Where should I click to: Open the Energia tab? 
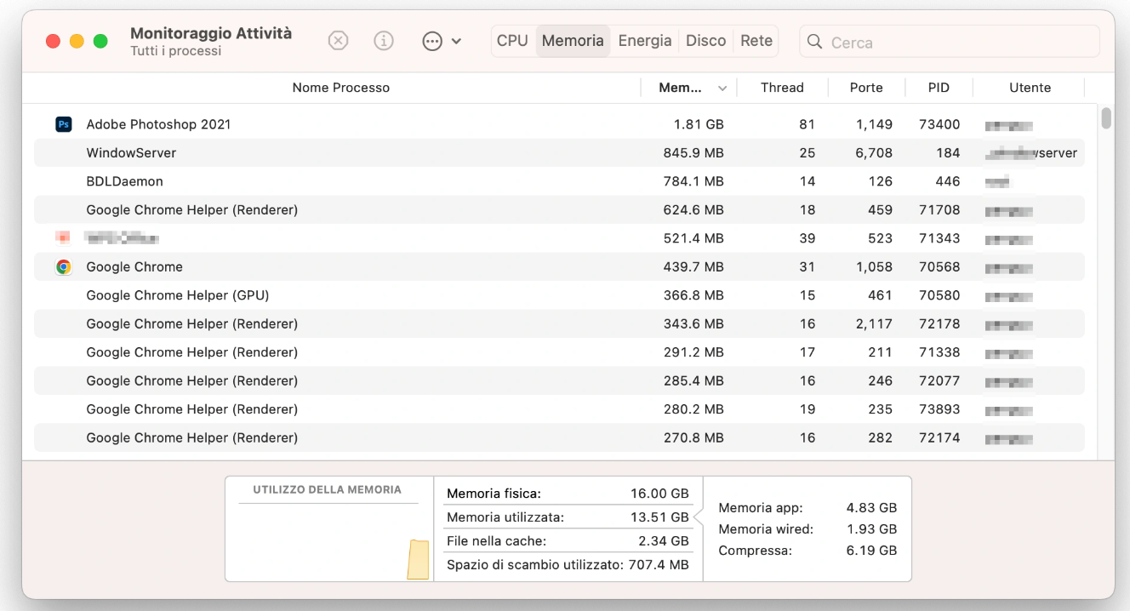(645, 41)
